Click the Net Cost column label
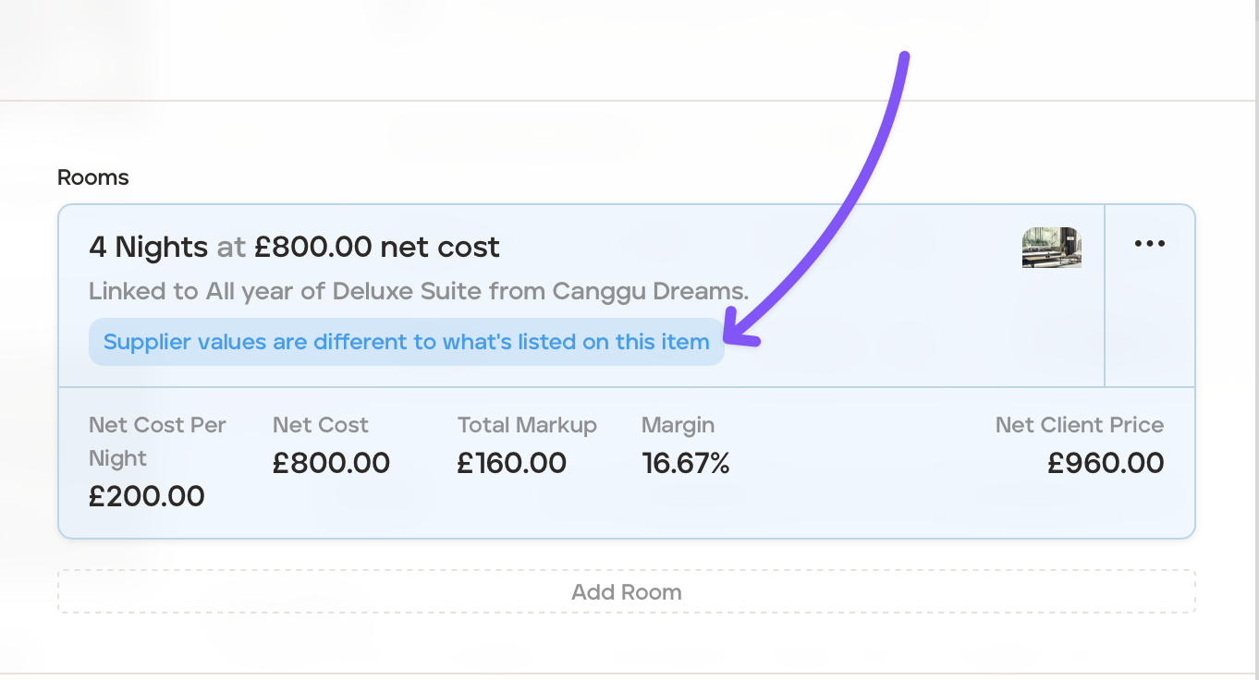 [x=320, y=425]
